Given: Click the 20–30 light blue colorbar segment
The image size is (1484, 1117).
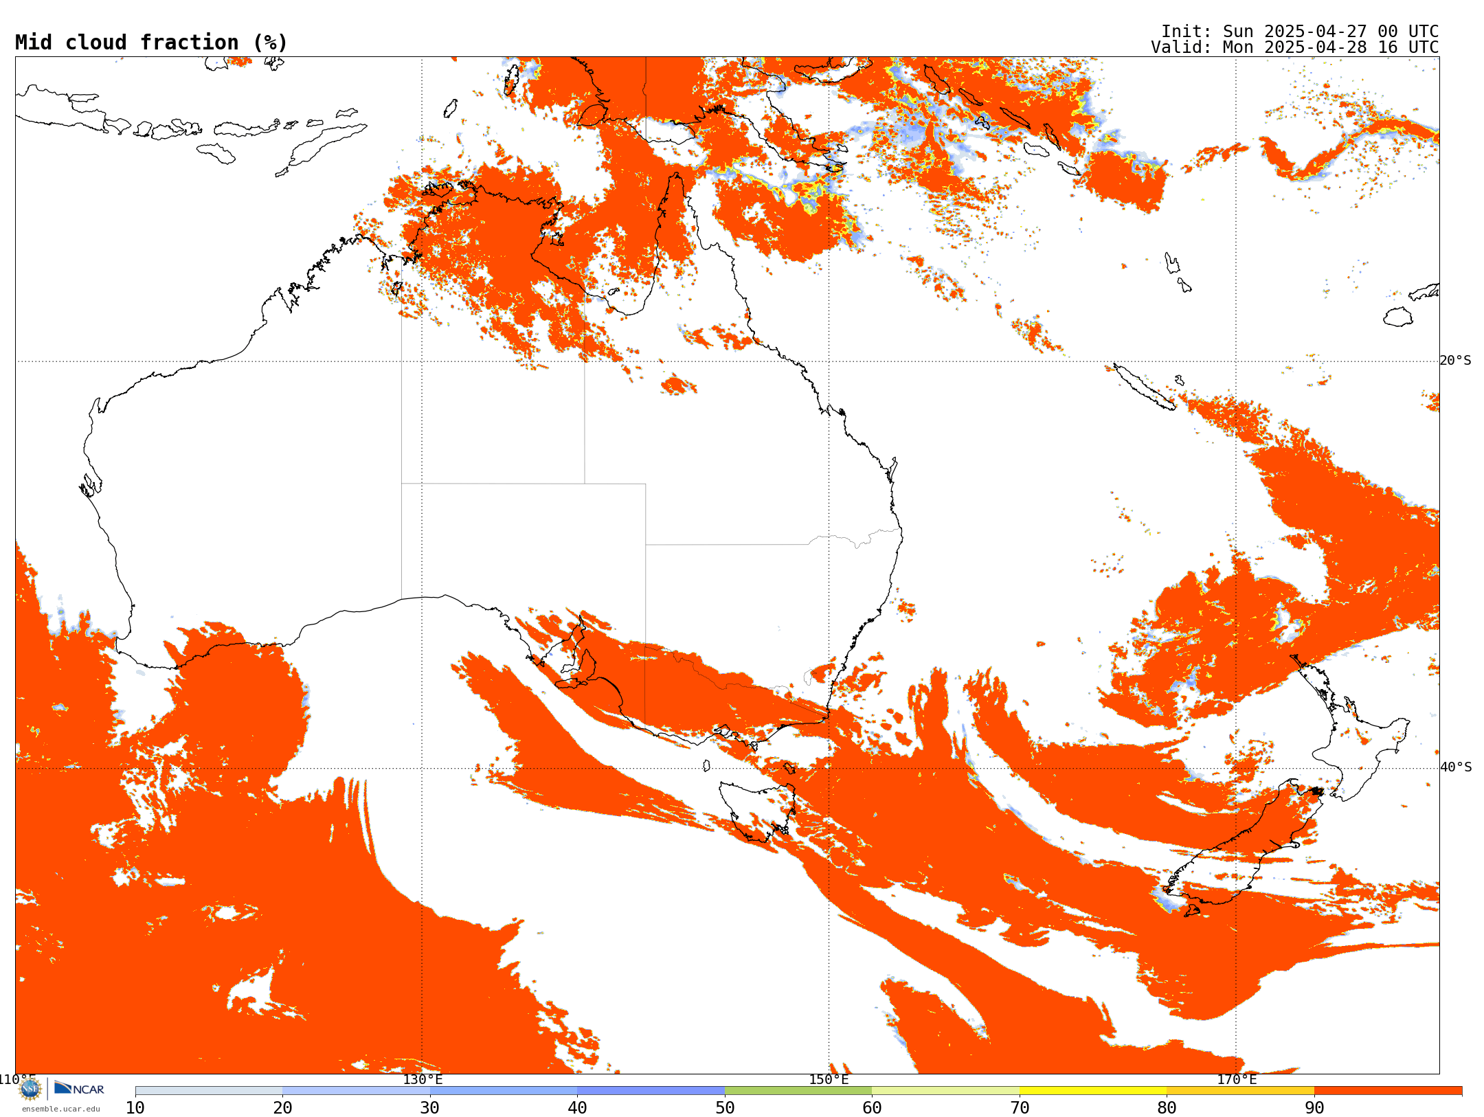Looking at the screenshot, I should click(x=356, y=1091).
